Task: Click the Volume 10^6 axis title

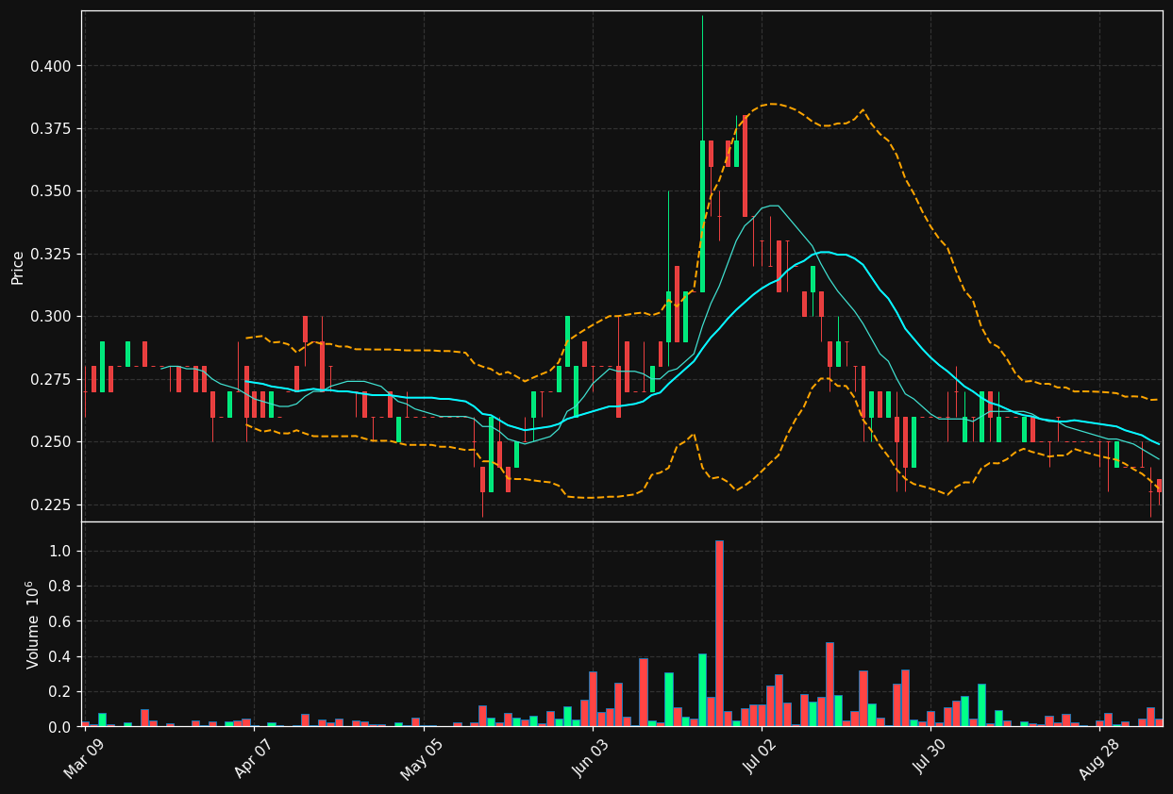Action: (33, 624)
